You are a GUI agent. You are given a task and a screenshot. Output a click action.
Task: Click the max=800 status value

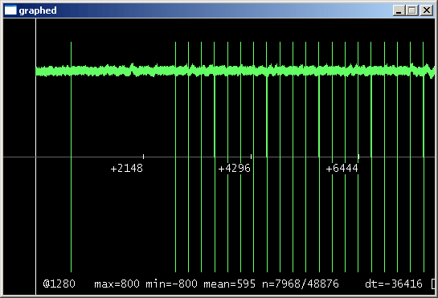click(117, 284)
